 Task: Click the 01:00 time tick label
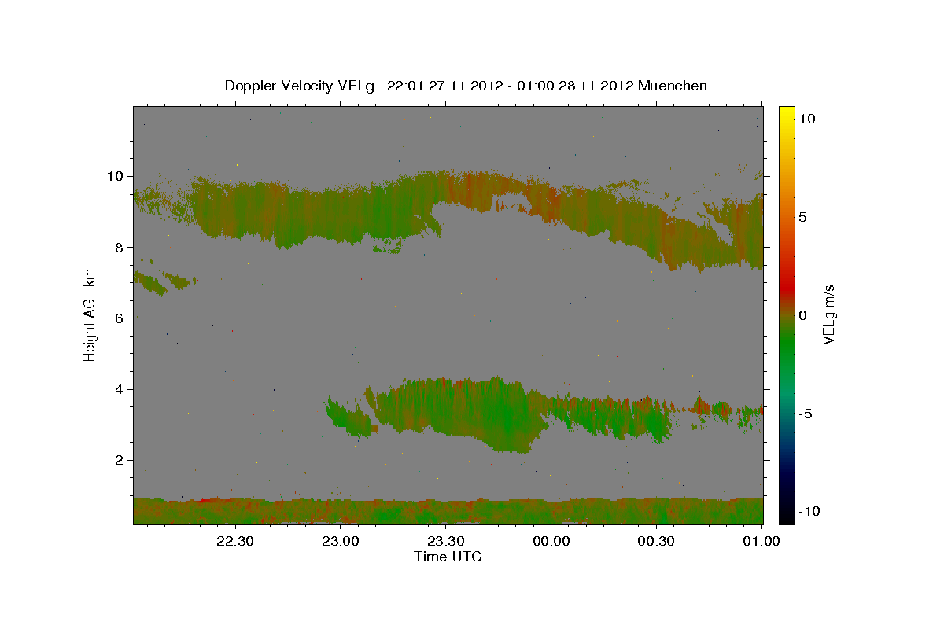coord(761,541)
